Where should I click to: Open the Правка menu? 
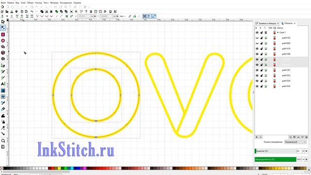11,3
